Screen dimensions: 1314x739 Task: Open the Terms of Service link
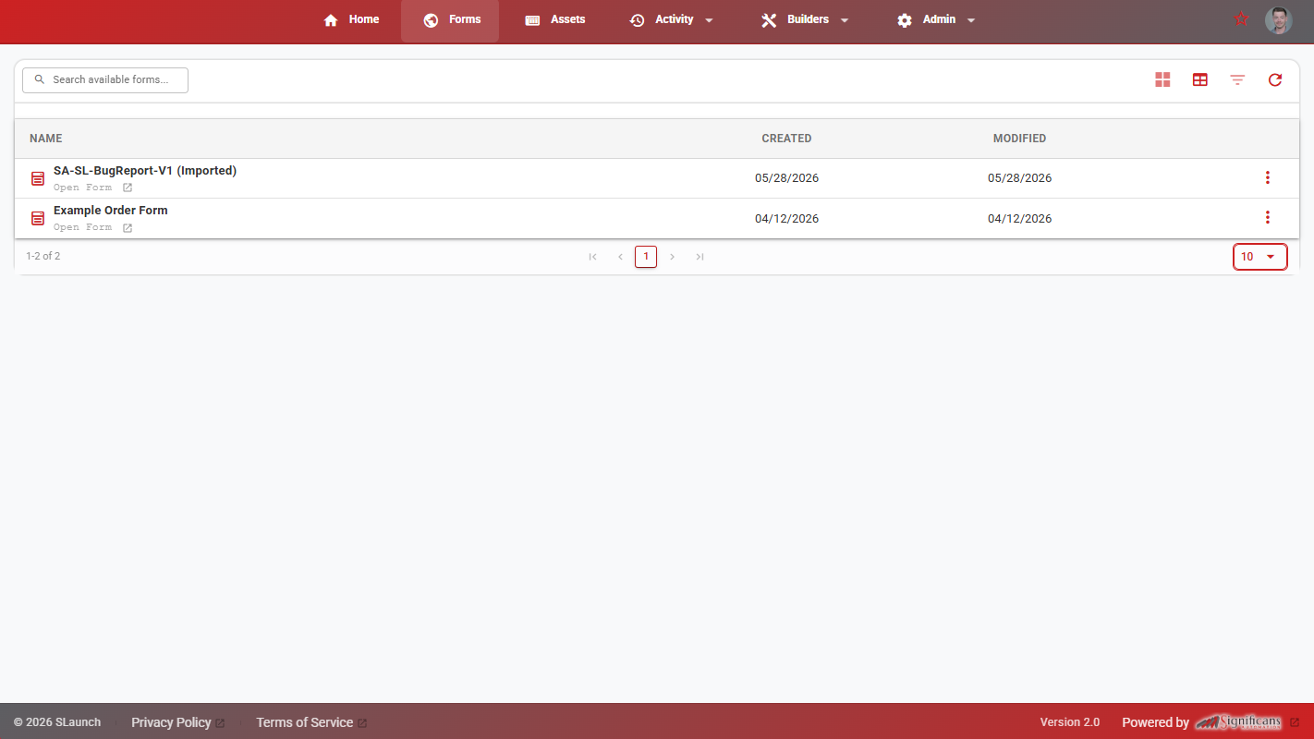click(x=304, y=722)
